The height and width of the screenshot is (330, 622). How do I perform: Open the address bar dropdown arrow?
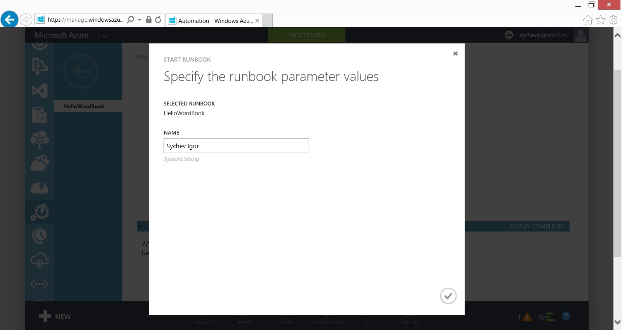point(139,20)
